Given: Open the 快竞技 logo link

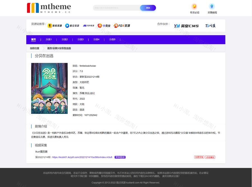Looking at the screenshot, I should (104, 26).
